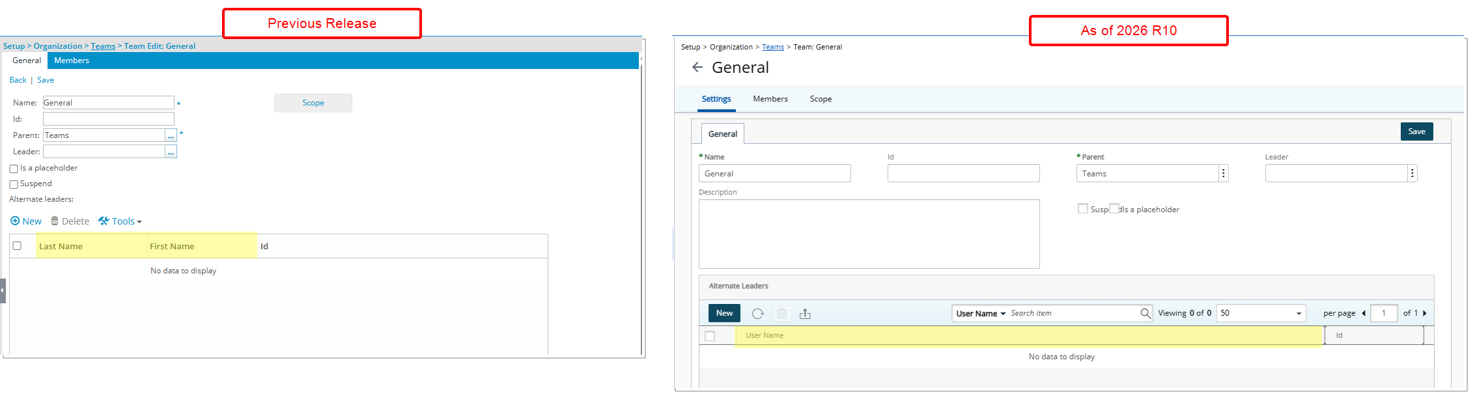Click the Id field in previous release
Image resolution: width=1475 pixels, height=399 pixels.
point(109,119)
